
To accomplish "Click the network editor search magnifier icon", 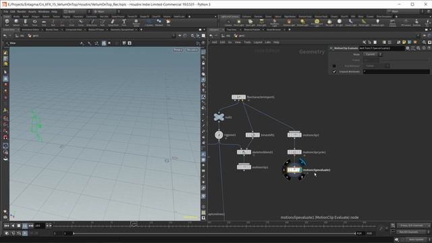I will point(425,42).
